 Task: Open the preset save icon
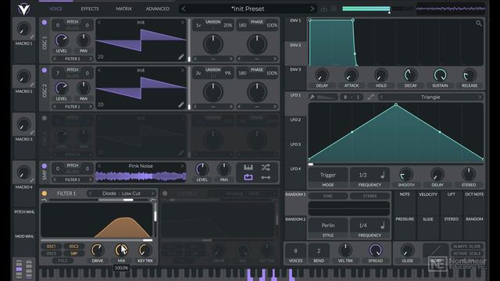324,9
